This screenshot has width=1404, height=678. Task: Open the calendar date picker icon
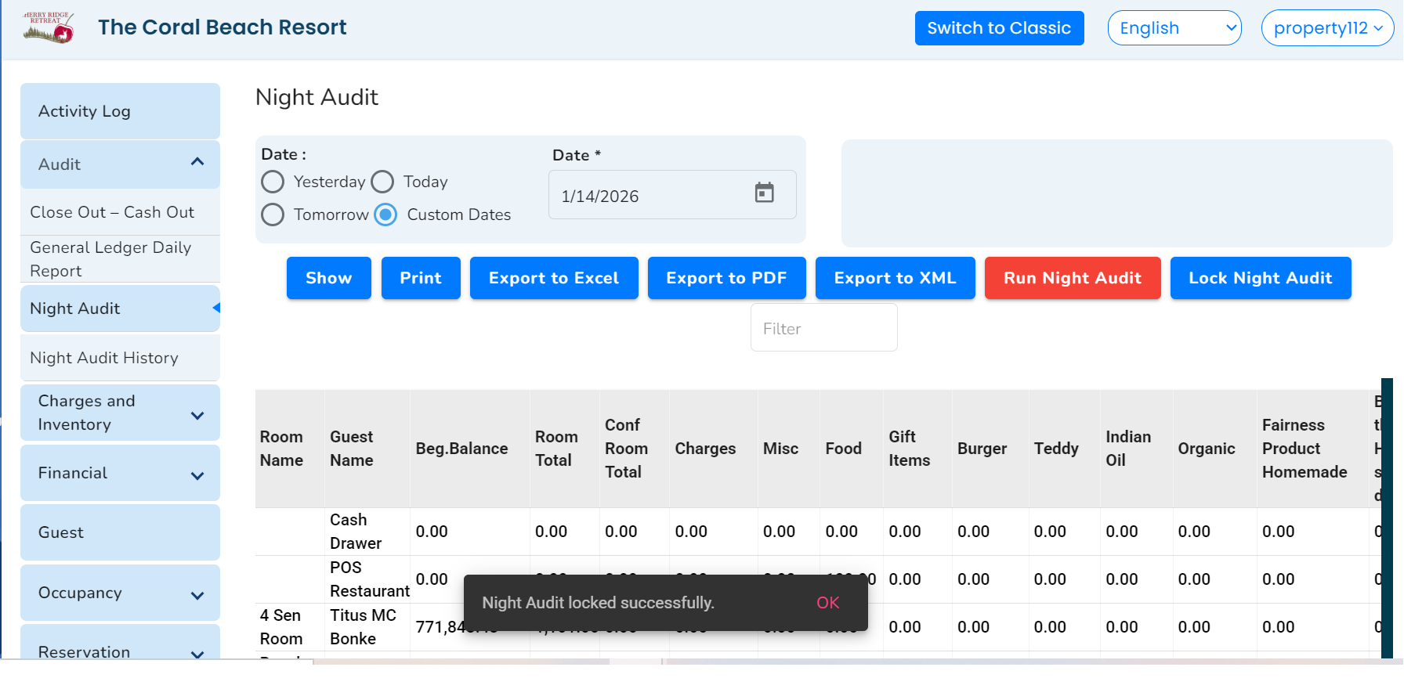764,193
